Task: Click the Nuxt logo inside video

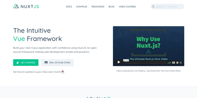Action: [x=149, y=52]
